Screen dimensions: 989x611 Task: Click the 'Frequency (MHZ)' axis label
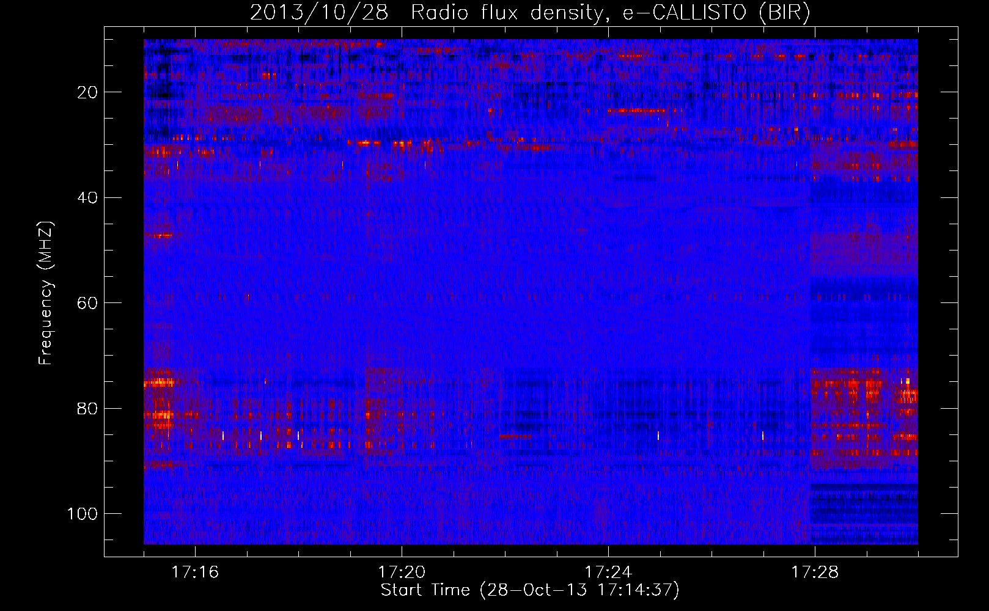tap(46, 293)
